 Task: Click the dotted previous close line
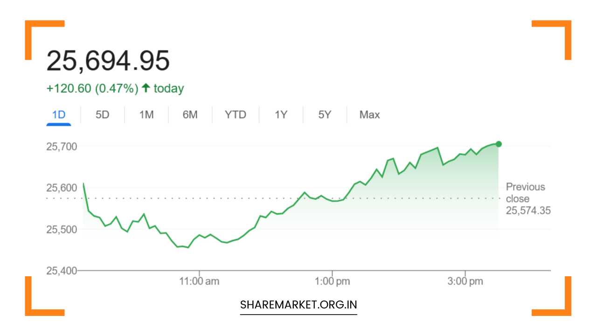click(280, 198)
